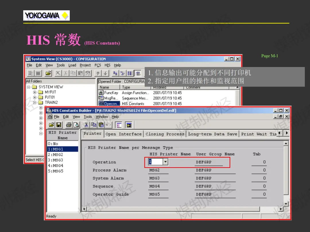This screenshot has width=310, height=232.
Task: Click the paste shortcut icon in System View toolbar
Action: click(88, 73)
